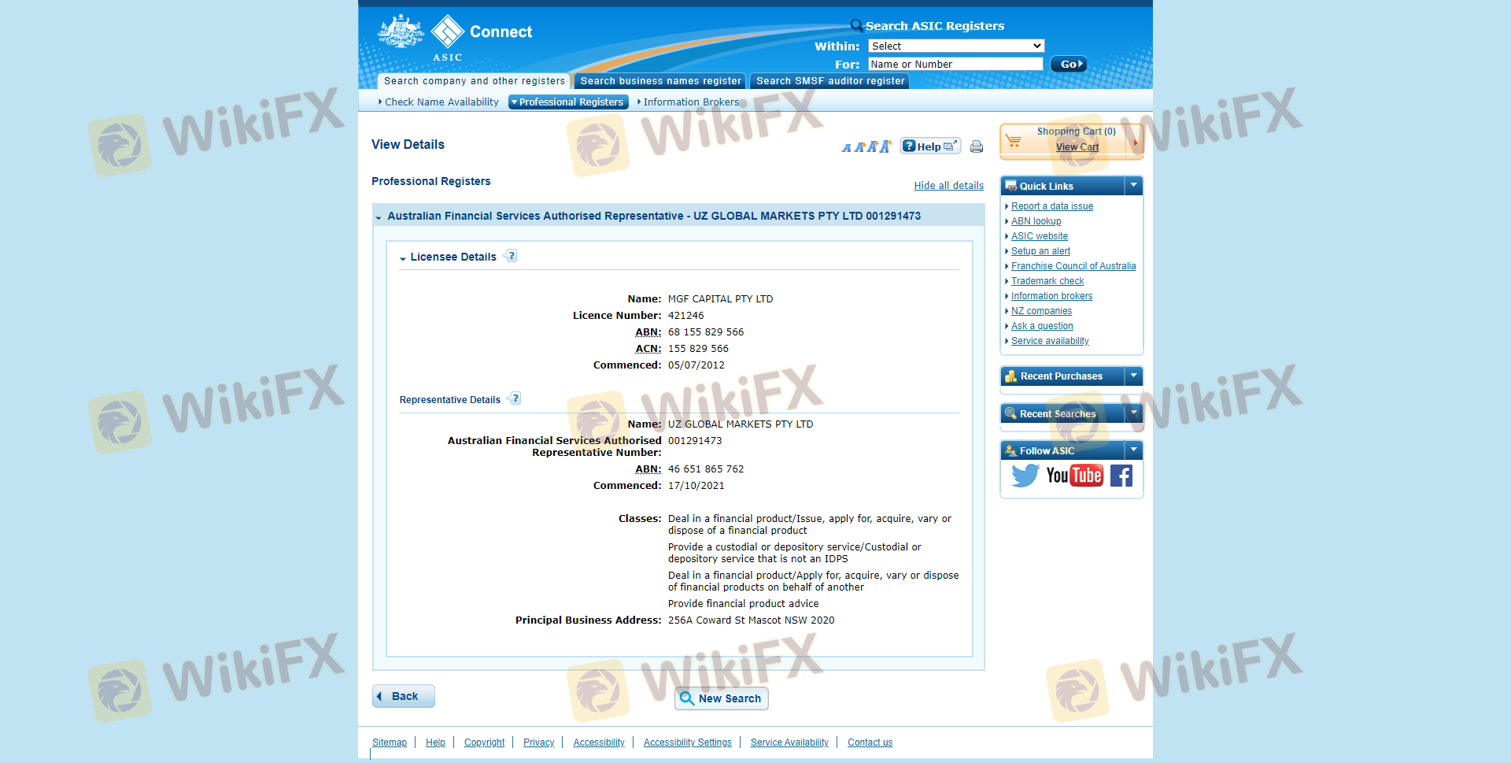Click the ASIC Connect logo
The height and width of the screenshot is (763, 1511).
[455, 36]
